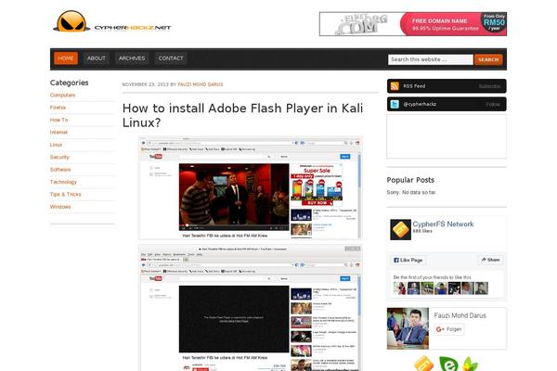Open the second screenshot showing Flash Player error
557x371 pixels.
[251, 307]
